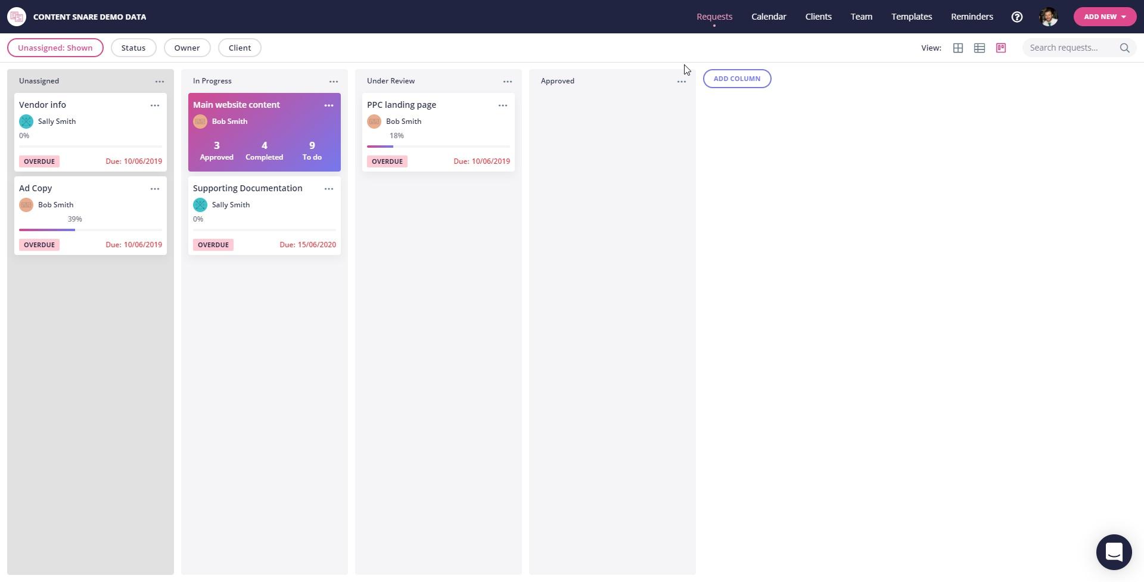Open the Owner filter dropdown
This screenshot has height=582, width=1144.
(x=187, y=48)
